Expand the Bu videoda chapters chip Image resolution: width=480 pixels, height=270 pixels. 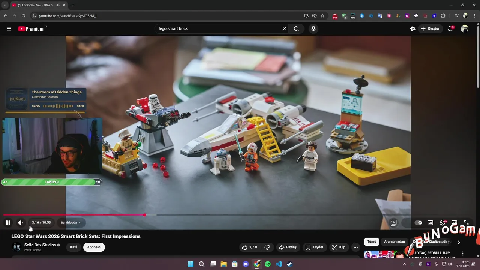tap(71, 223)
